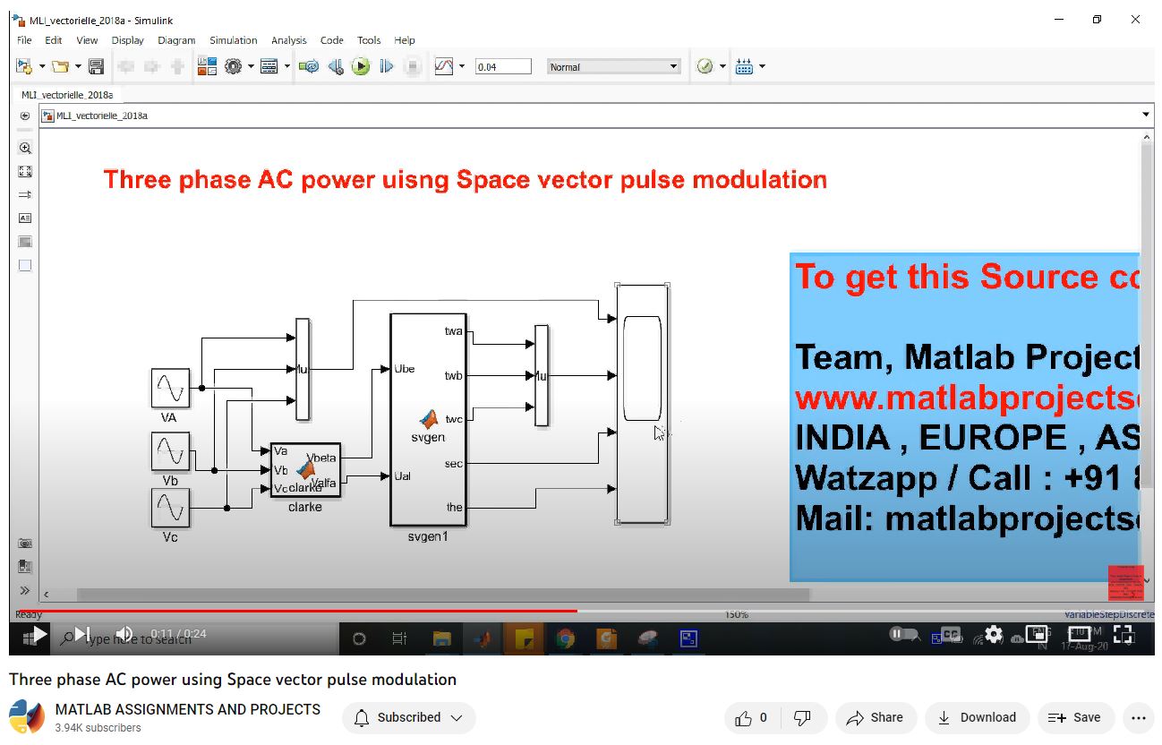Click the New Model toolbar icon
This screenshot has height=745, width=1162.
[24, 66]
